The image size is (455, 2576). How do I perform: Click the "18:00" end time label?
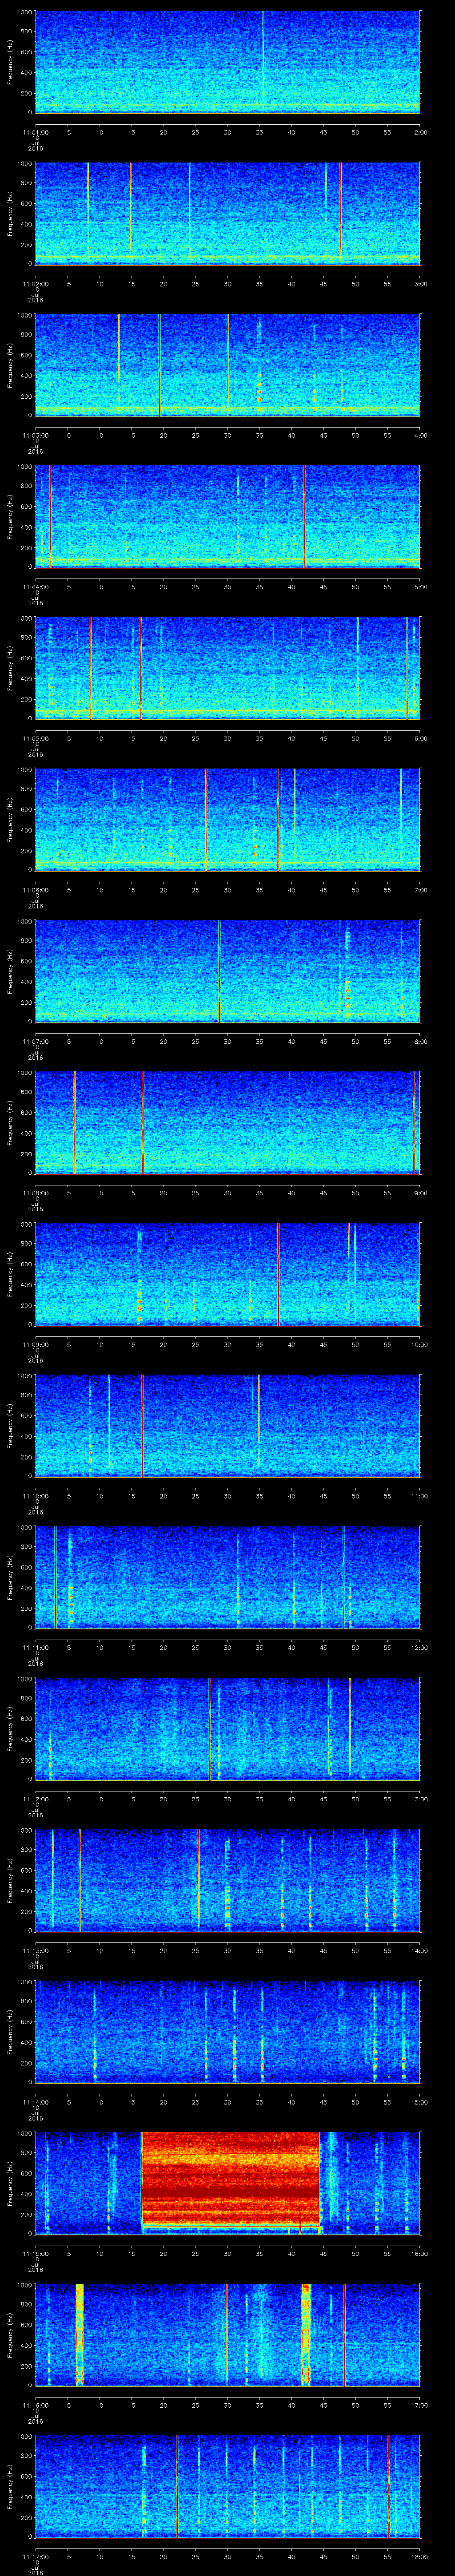click(419, 2556)
